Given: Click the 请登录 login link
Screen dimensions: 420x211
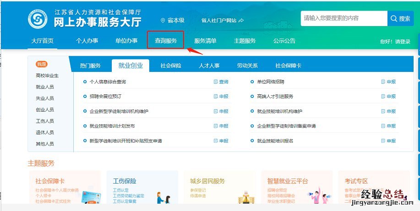Looking at the screenshot, I should (x=403, y=42).
